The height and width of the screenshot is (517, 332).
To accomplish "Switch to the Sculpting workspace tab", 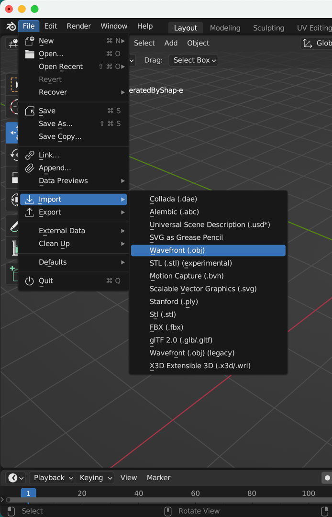I will click(x=269, y=28).
